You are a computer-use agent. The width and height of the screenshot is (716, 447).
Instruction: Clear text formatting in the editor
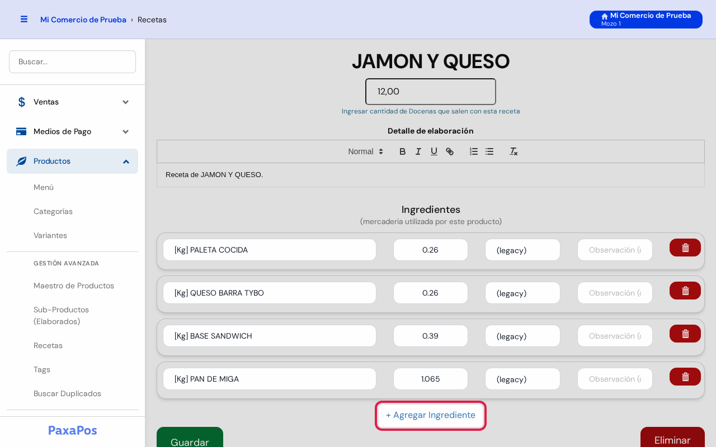[514, 151]
